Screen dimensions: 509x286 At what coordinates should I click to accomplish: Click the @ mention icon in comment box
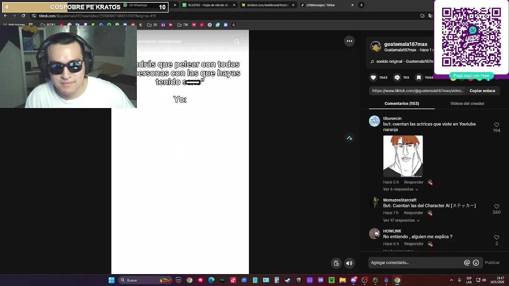pyautogui.click(x=467, y=263)
